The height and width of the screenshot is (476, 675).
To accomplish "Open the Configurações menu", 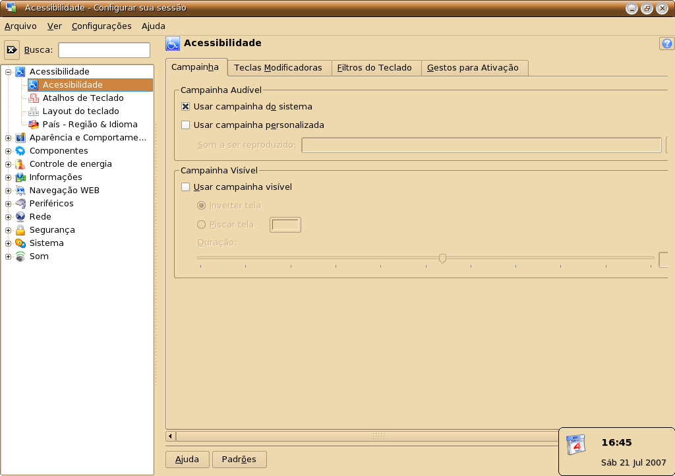I will point(102,26).
